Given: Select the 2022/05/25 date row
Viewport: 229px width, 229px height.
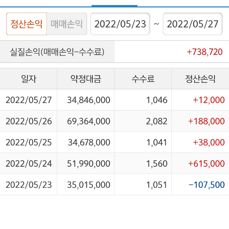Looking at the screenshot, I should click(29, 142).
